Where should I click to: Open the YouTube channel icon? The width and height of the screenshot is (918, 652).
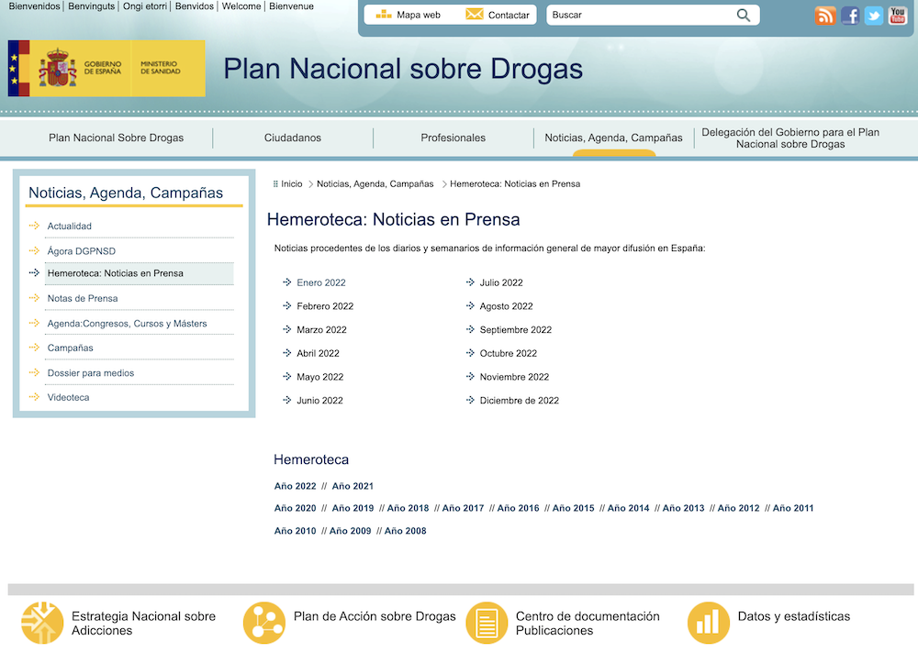coord(898,16)
